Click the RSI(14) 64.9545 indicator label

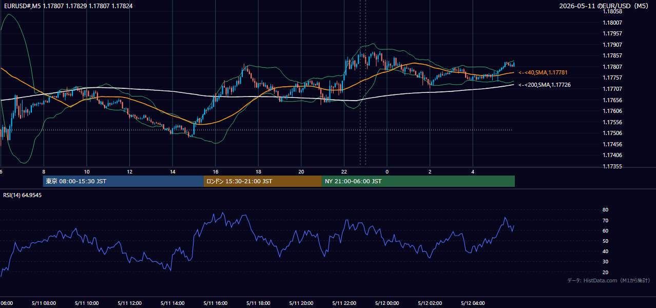[23, 195]
